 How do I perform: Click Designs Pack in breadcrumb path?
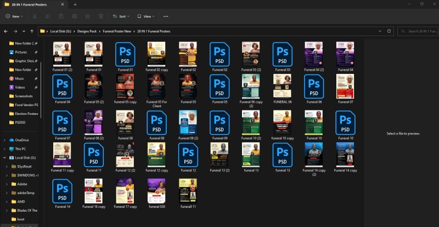point(87,31)
